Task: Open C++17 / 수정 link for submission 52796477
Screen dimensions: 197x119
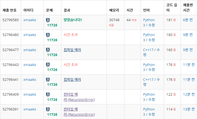Action: click(x=152, y=52)
